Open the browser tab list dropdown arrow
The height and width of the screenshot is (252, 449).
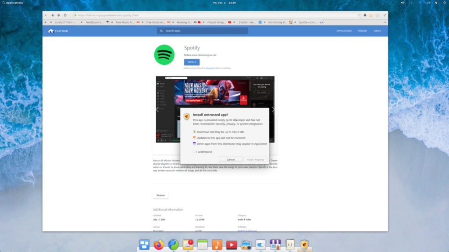pyautogui.click(x=385, y=22)
